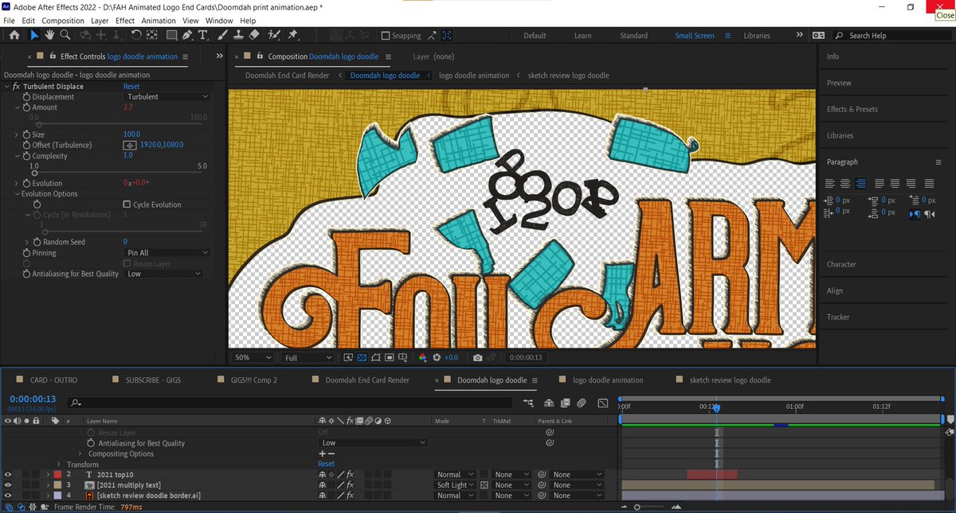Hide the sketch review doodle border.ai layer

(x=8, y=496)
